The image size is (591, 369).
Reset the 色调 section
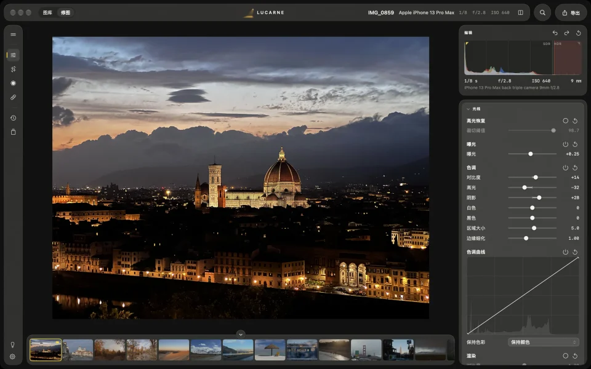(x=575, y=167)
